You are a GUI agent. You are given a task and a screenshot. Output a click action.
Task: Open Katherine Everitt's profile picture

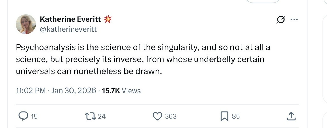(x=26, y=24)
